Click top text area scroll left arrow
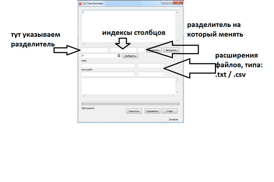The image size is (274, 182). 84,44
